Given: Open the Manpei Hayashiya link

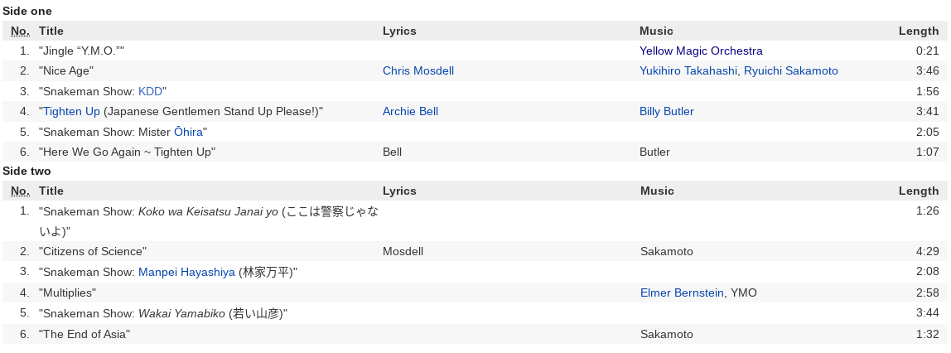Looking at the screenshot, I should [x=186, y=273].
